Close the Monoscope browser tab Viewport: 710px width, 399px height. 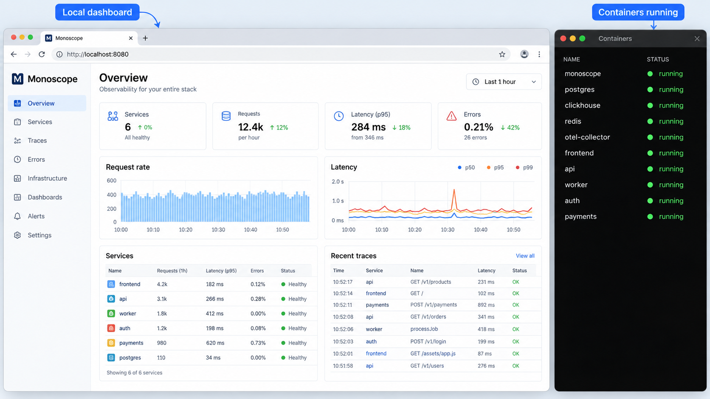click(131, 38)
